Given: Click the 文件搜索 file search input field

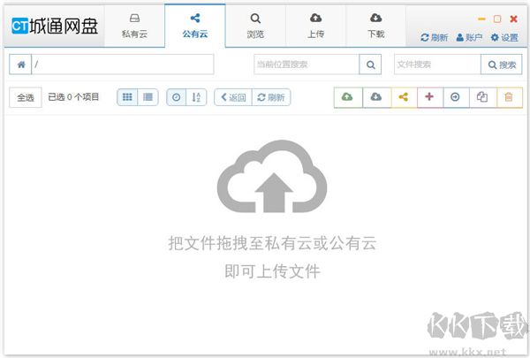Looking at the screenshot, I should [x=436, y=65].
